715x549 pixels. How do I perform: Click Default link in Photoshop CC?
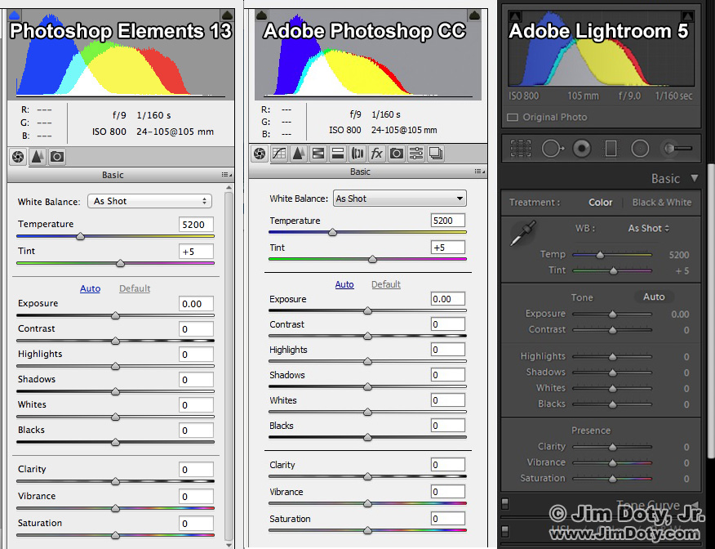(x=386, y=284)
